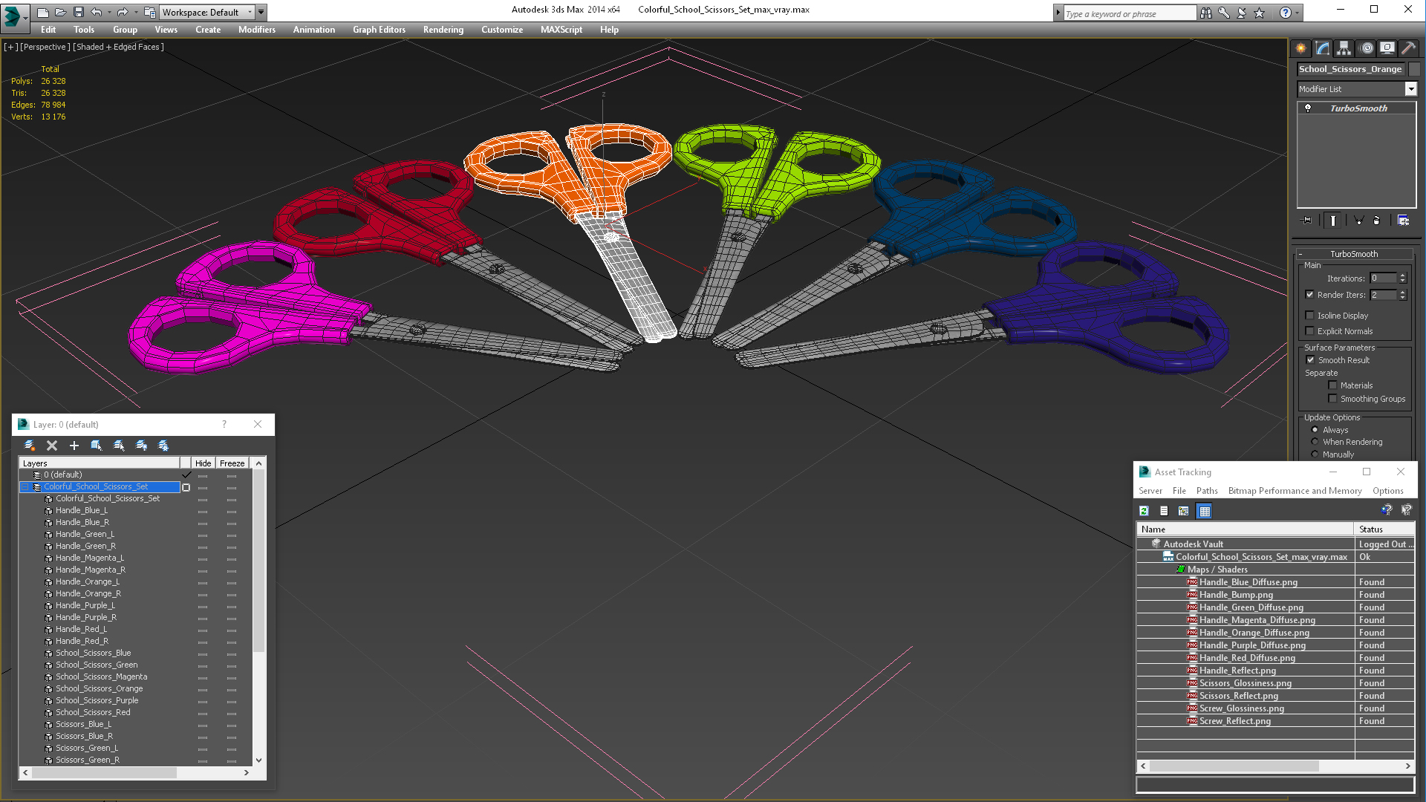This screenshot has height=802, width=1426.
Task: Enable Explicit Normals checkbox
Action: click(1310, 331)
